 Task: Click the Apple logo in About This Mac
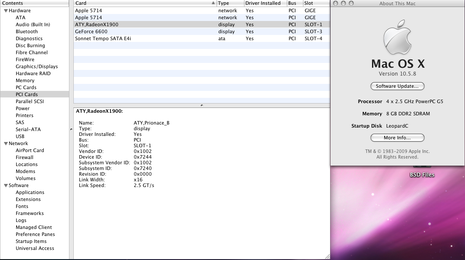(x=397, y=37)
